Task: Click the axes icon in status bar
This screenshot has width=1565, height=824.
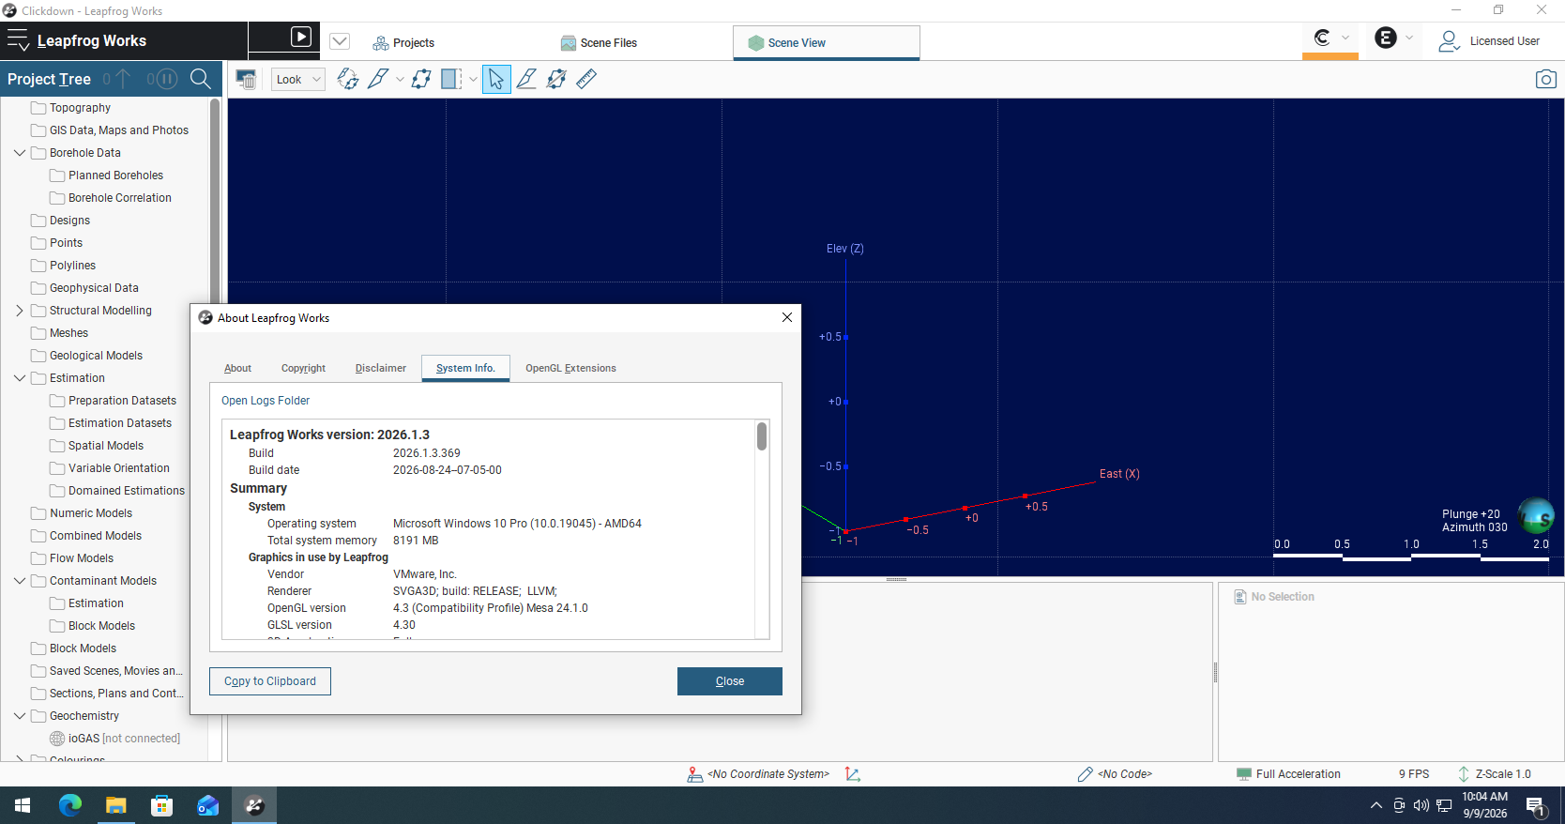Action: click(853, 774)
